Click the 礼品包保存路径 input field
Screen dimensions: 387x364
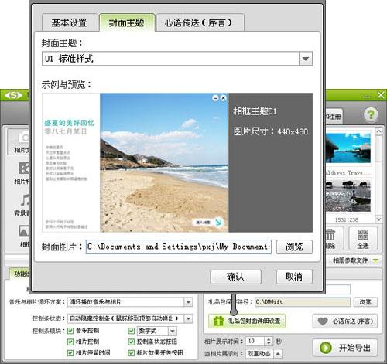pos(303,301)
